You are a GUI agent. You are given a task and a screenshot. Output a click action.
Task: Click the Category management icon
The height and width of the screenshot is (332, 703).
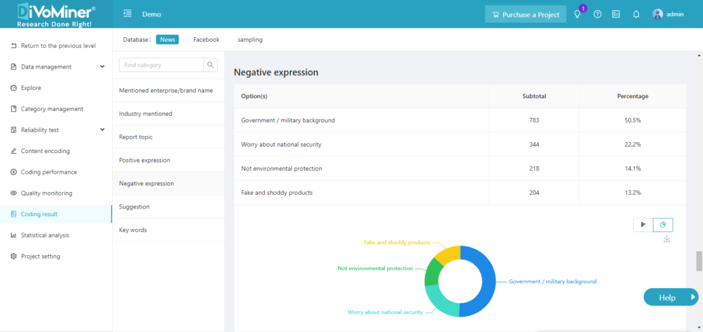pyautogui.click(x=14, y=109)
